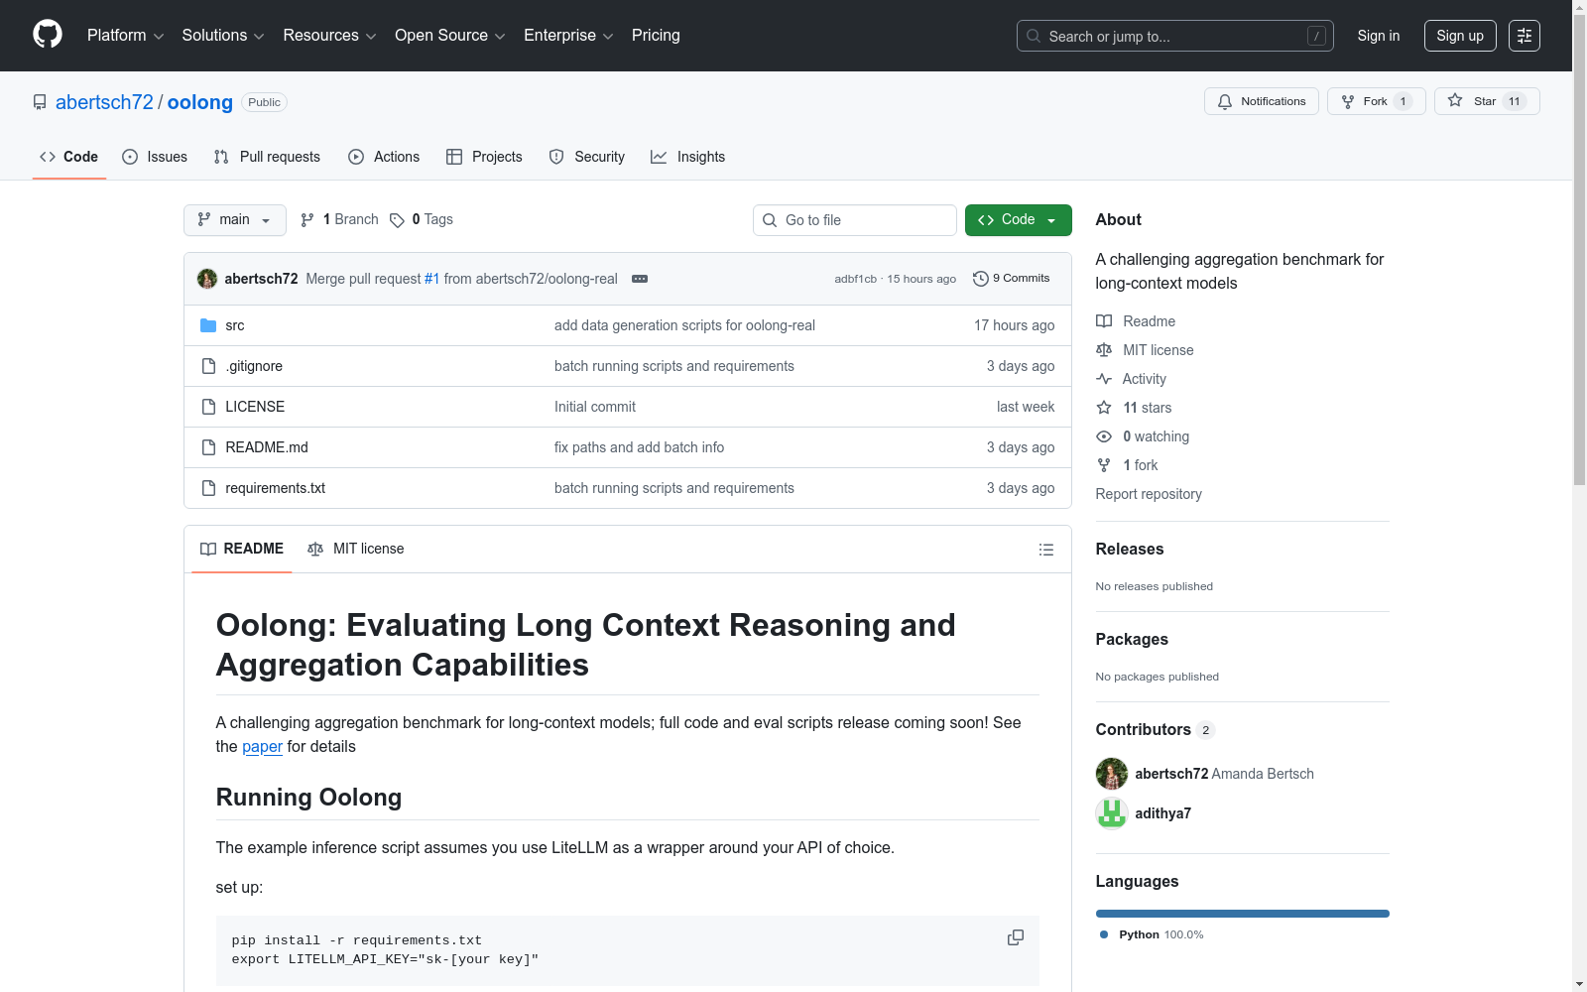Switch to the Security tab
This screenshot has height=992, width=1587.
pos(587,157)
